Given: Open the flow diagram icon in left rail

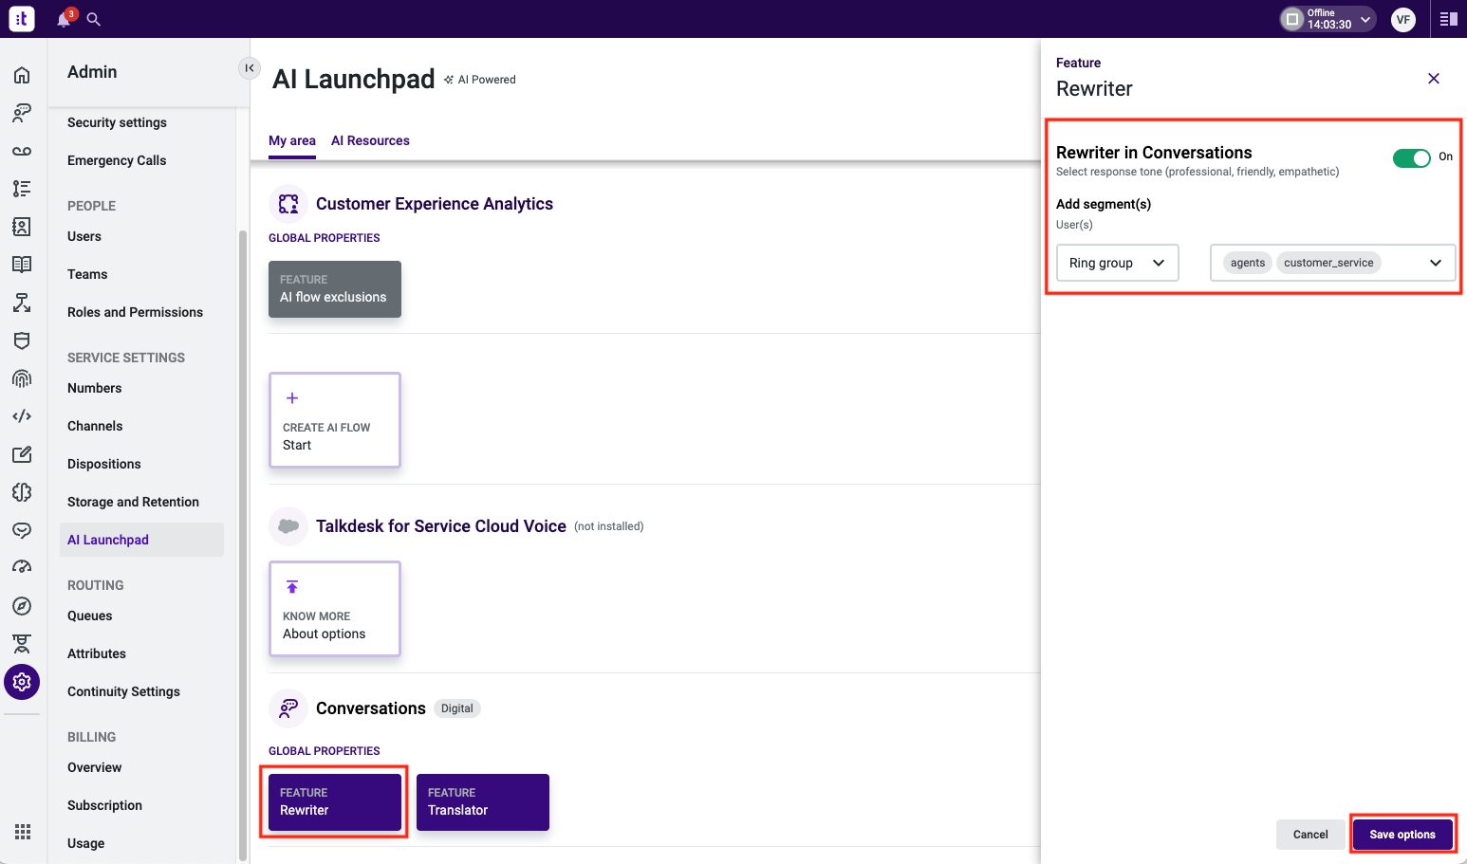Looking at the screenshot, I should click(22, 303).
